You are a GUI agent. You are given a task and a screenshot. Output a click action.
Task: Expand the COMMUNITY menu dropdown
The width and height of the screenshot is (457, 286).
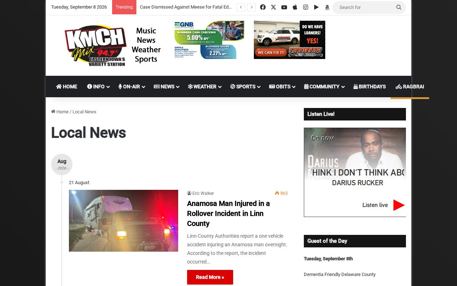[324, 87]
